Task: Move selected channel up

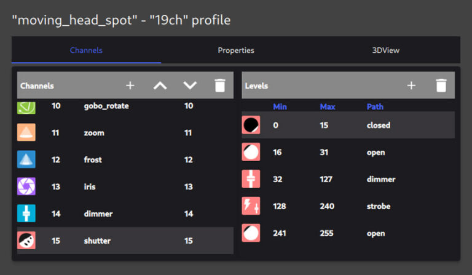Action: [160, 86]
